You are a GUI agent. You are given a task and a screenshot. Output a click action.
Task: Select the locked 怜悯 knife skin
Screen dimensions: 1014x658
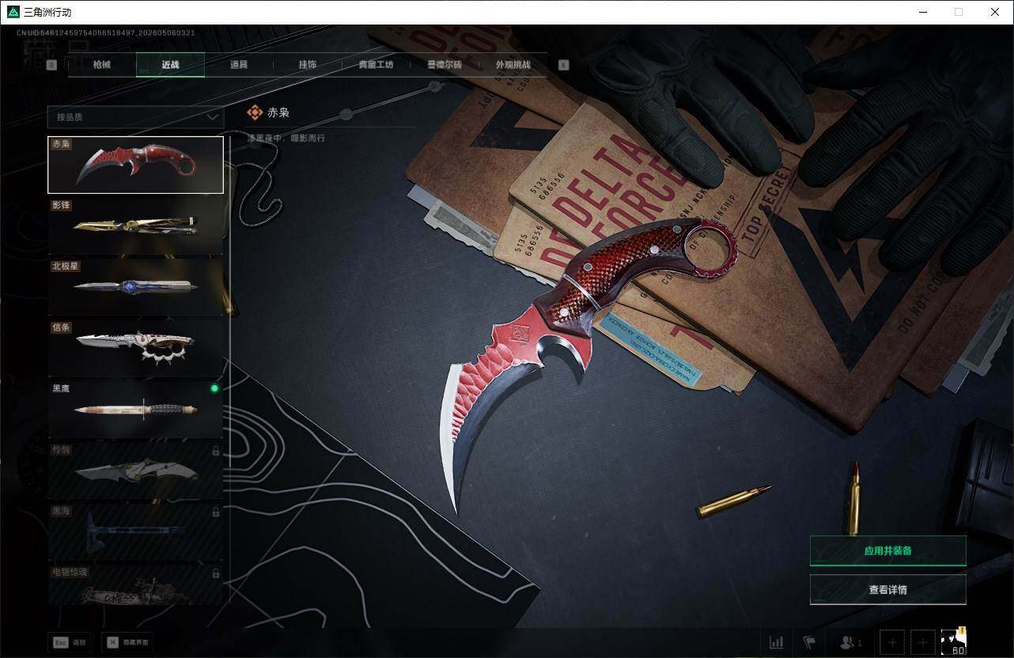click(135, 471)
